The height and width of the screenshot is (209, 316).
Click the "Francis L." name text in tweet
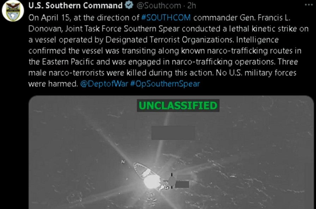pyautogui.click(x=274, y=18)
